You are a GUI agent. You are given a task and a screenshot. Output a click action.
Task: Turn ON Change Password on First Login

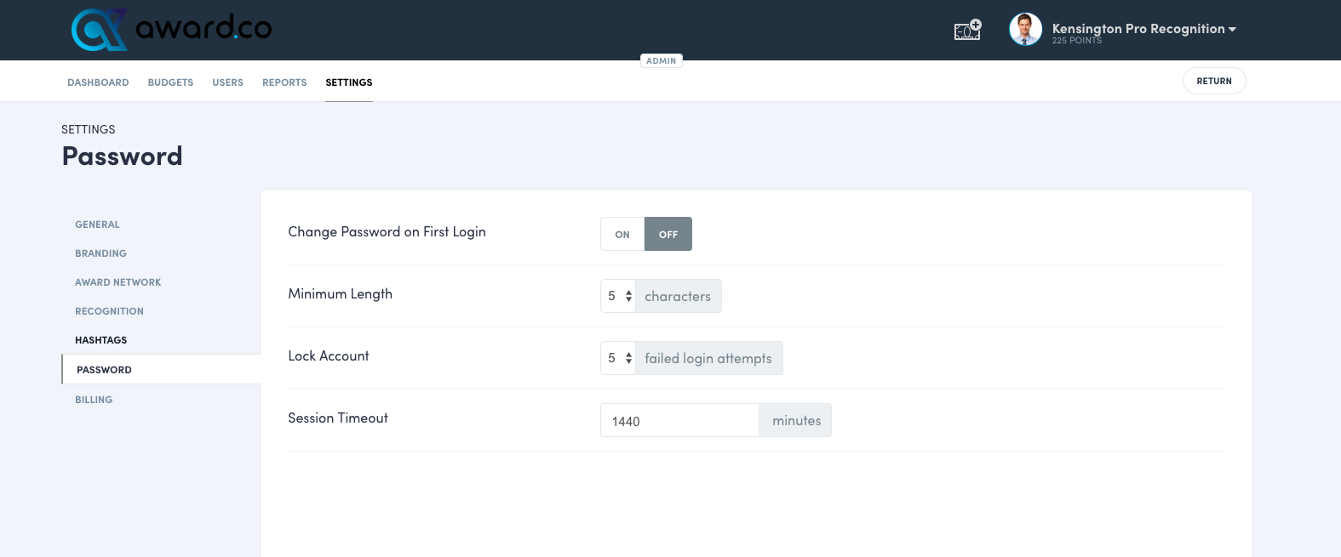point(622,235)
